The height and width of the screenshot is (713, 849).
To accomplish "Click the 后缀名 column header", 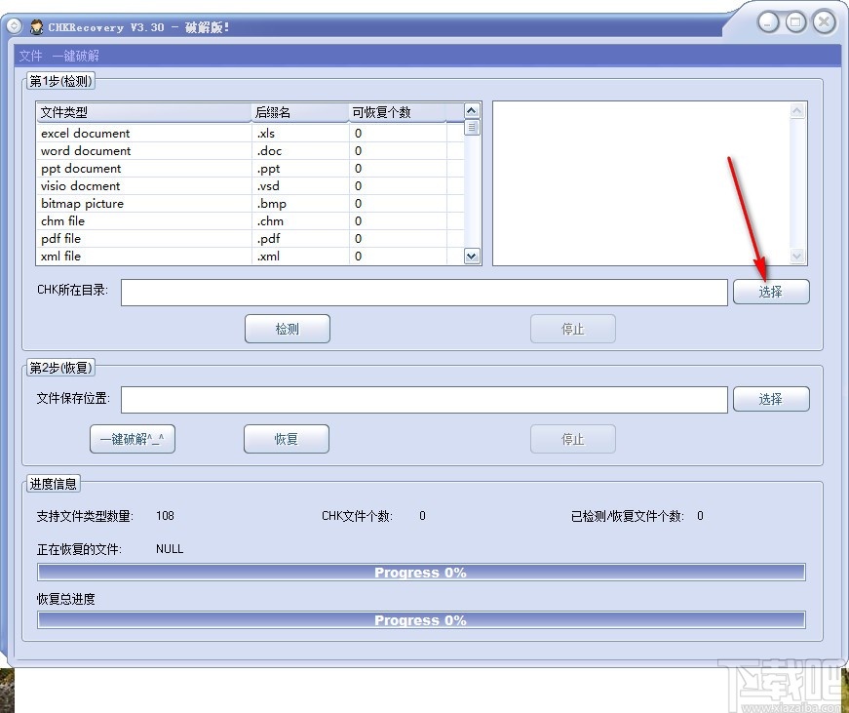I will click(300, 112).
